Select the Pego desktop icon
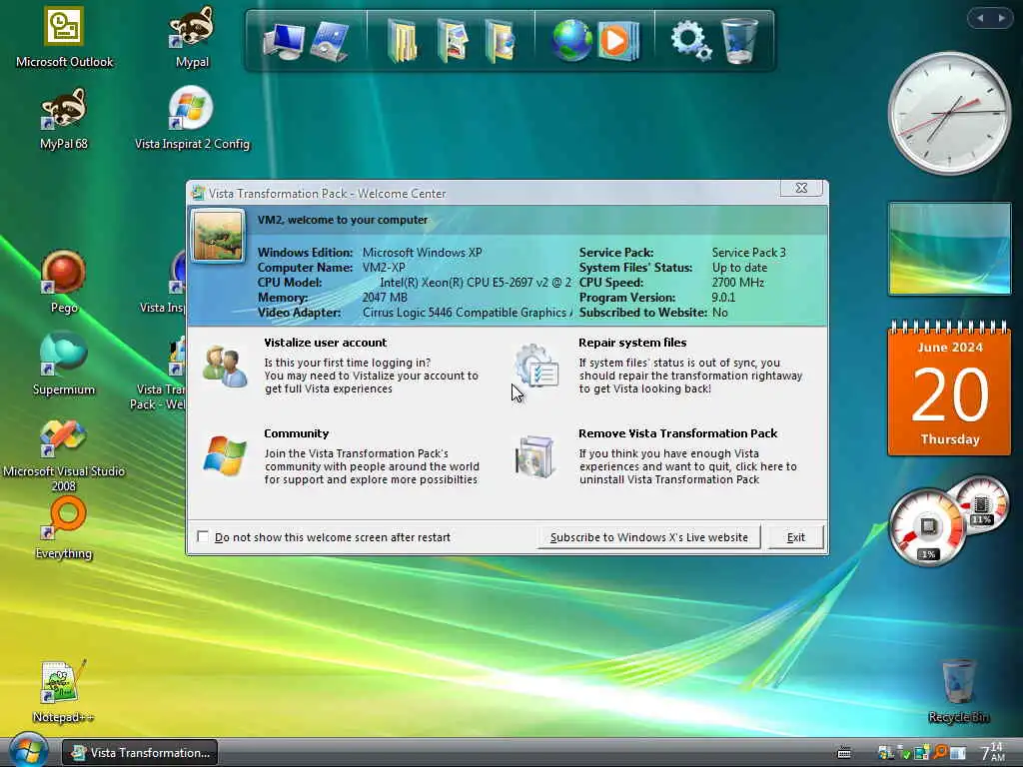 (x=63, y=283)
